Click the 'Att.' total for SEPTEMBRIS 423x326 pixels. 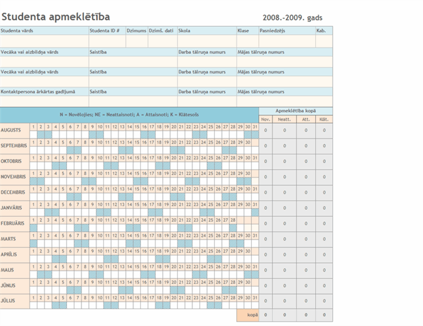tap(305, 146)
